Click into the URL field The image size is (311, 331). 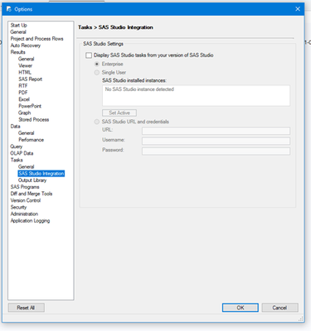tap(216, 131)
